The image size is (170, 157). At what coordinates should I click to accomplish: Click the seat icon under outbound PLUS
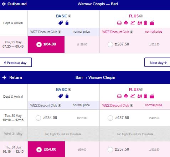click(x=126, y=23)
